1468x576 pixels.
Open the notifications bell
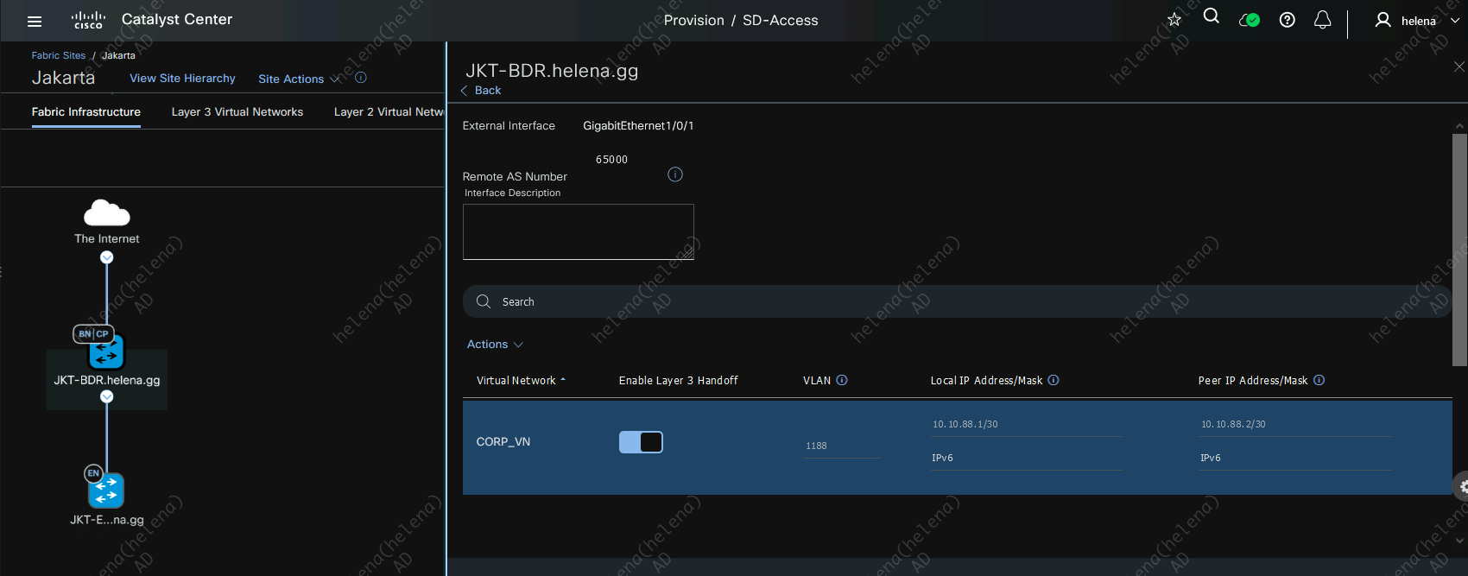[1322, 20]
